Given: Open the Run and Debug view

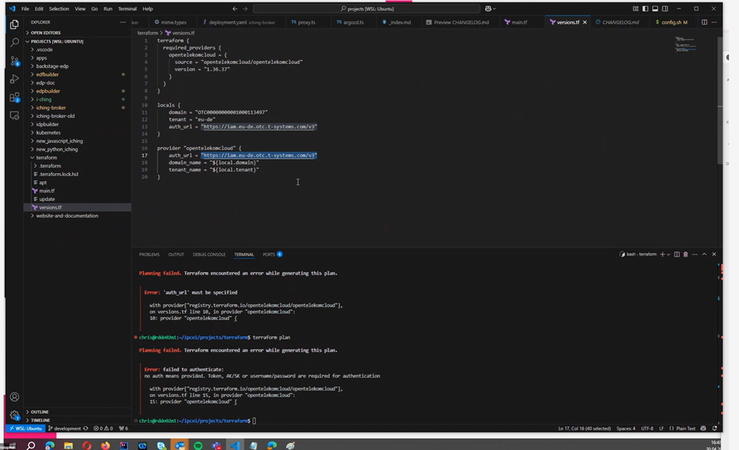Looking at the screenshot, I should [x=14, y=79].
